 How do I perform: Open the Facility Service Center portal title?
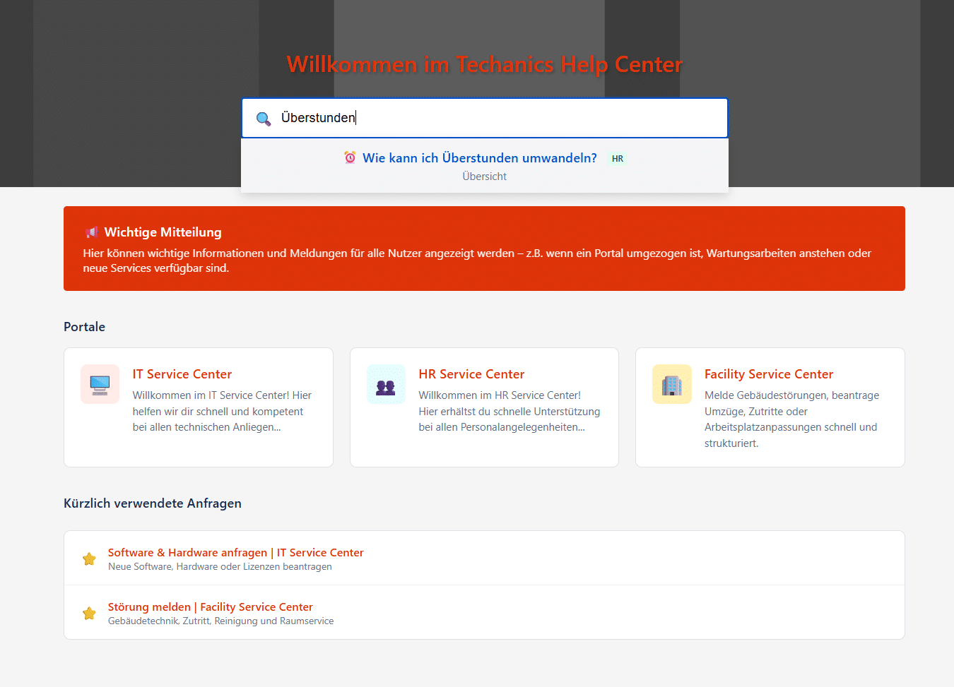pyautogui.click(x=769, y=374)
